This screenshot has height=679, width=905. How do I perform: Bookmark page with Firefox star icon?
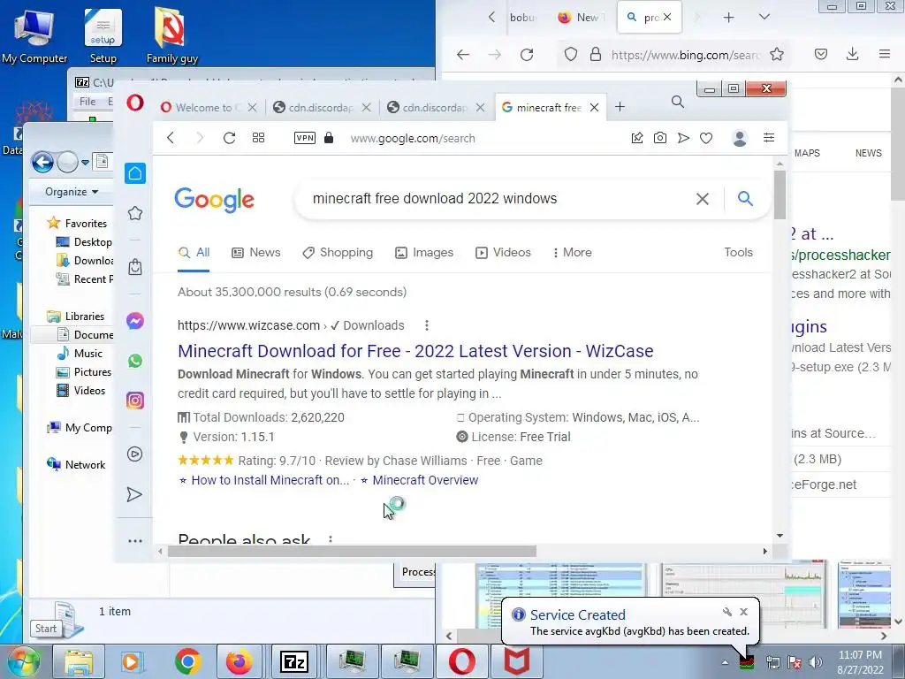coord(777,54)
